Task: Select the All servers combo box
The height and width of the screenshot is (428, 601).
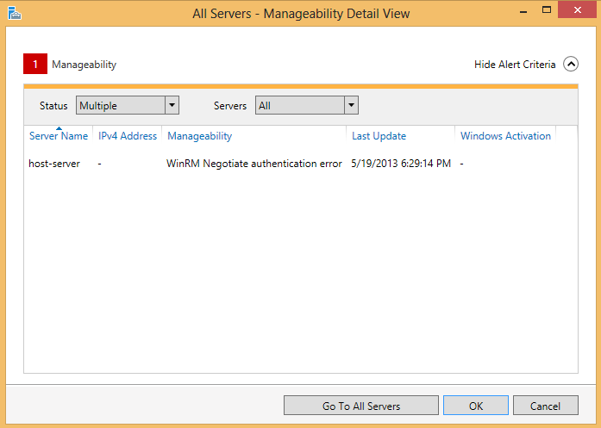Action: click(x=307, y=105)
